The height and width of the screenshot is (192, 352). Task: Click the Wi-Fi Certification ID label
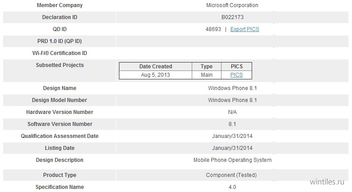(x=59, y=53)
